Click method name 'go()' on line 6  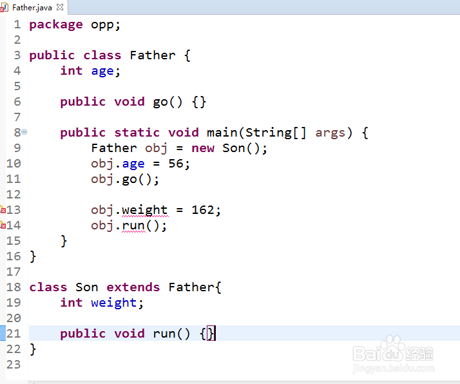coord(168,102)
